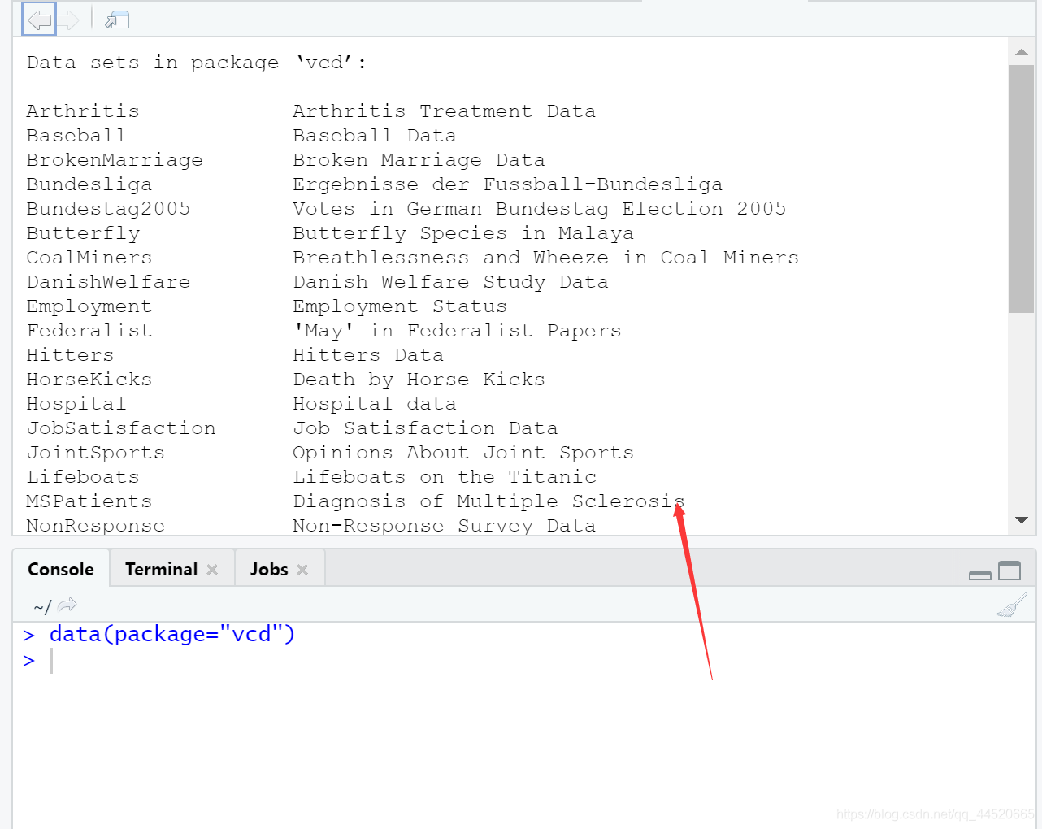
Task: Select the JobSatisfaction dataset name
Action: pos(121,428)
